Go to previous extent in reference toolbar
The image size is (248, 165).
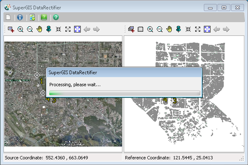pyautogui.click(x=217, y=29)
